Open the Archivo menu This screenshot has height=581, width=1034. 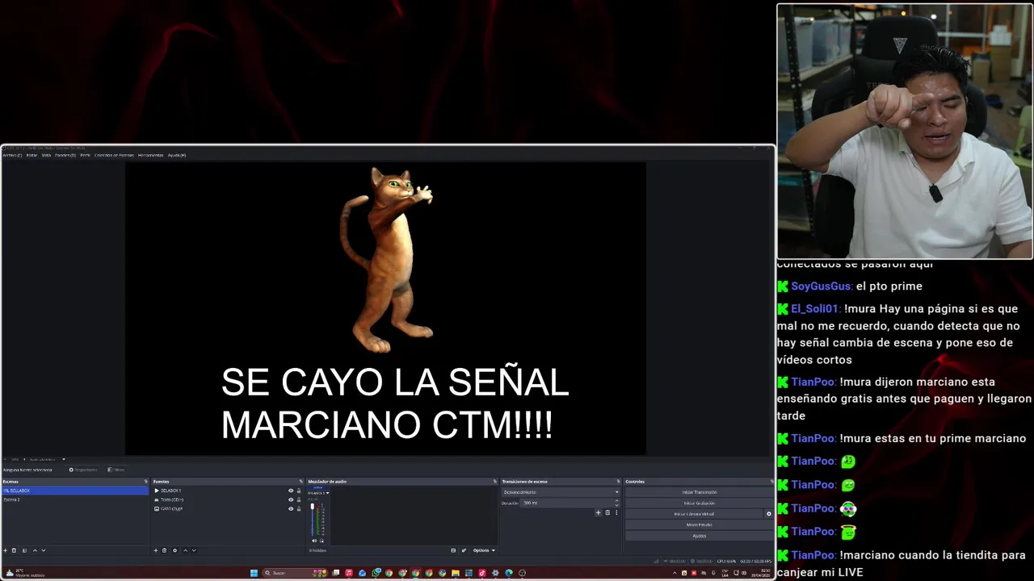(12, 155)
